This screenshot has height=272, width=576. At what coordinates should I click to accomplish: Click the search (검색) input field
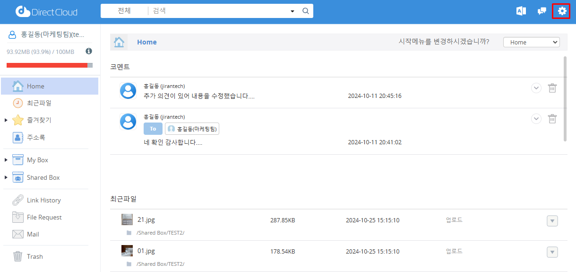[217, 11]
